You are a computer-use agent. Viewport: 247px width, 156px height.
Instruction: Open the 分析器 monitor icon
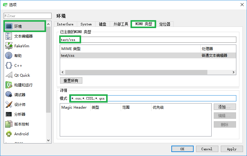[9, 114]
